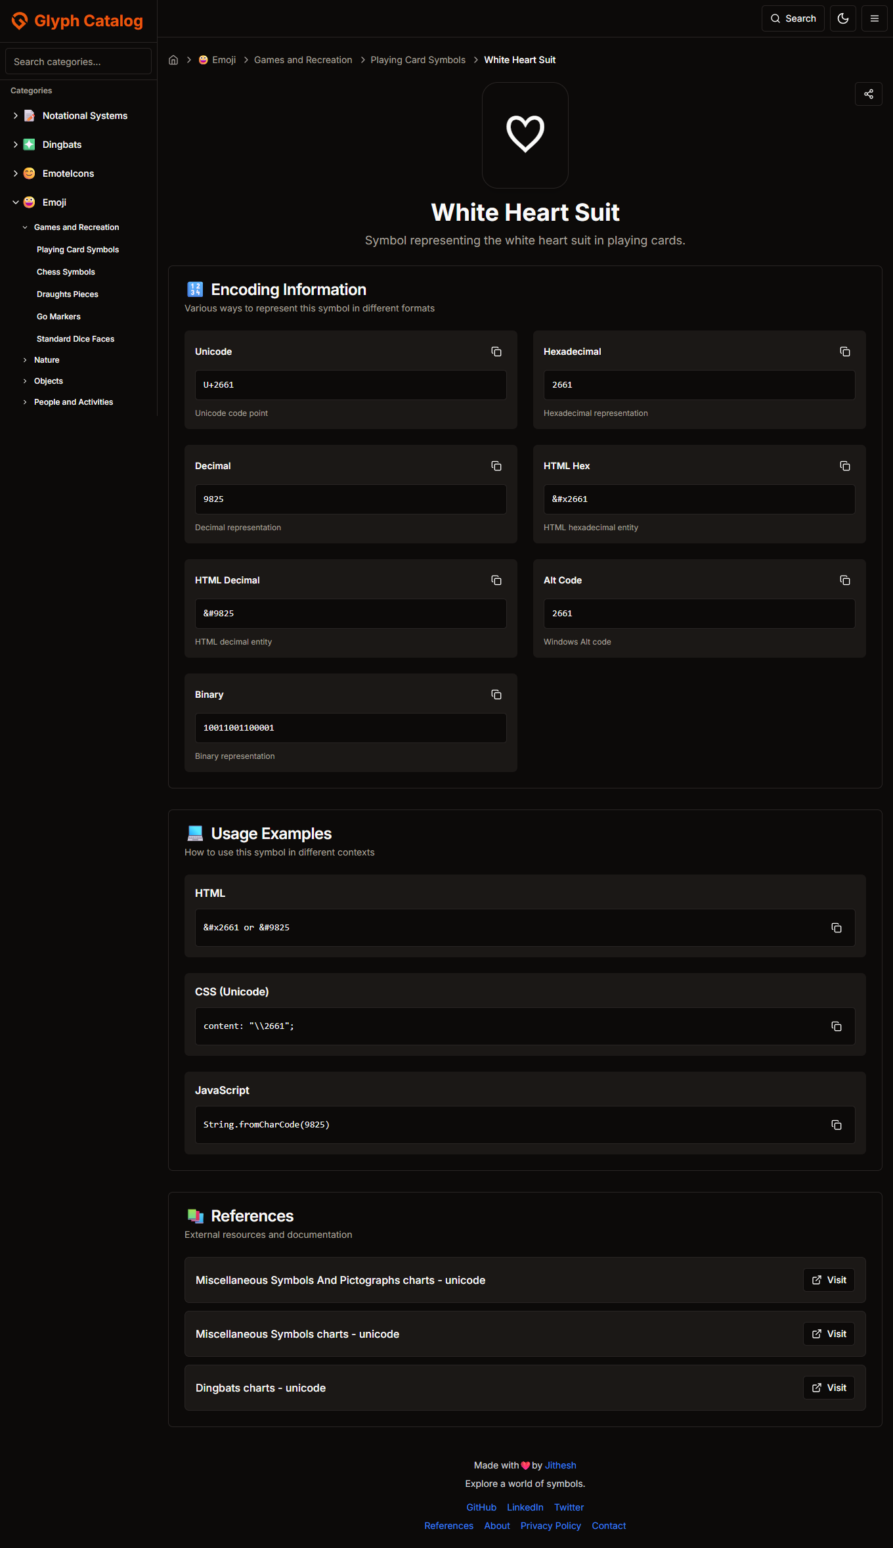Click the EmoteIcons category label
Viewport: 893px width, 1548px height.
point(68,173)
